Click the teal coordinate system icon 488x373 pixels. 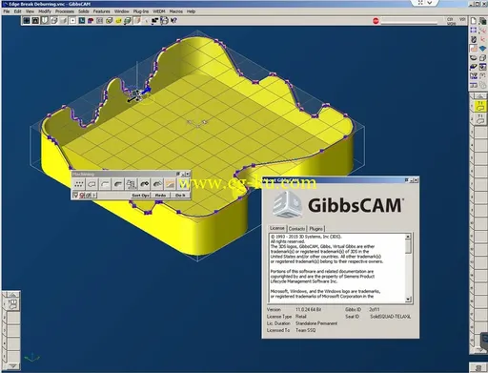[82, 21]
